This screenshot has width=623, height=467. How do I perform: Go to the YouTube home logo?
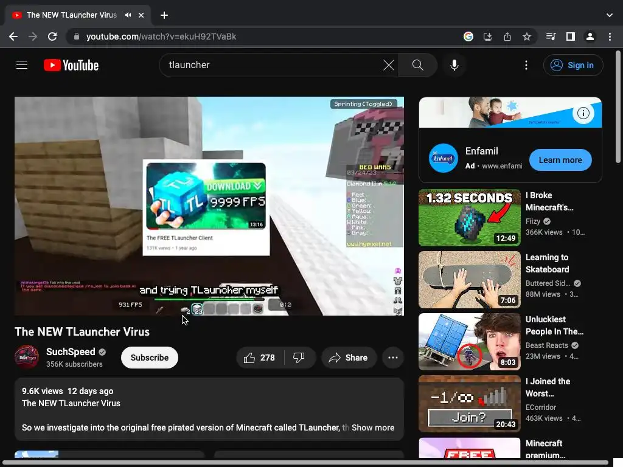click(x=71, y=65)
